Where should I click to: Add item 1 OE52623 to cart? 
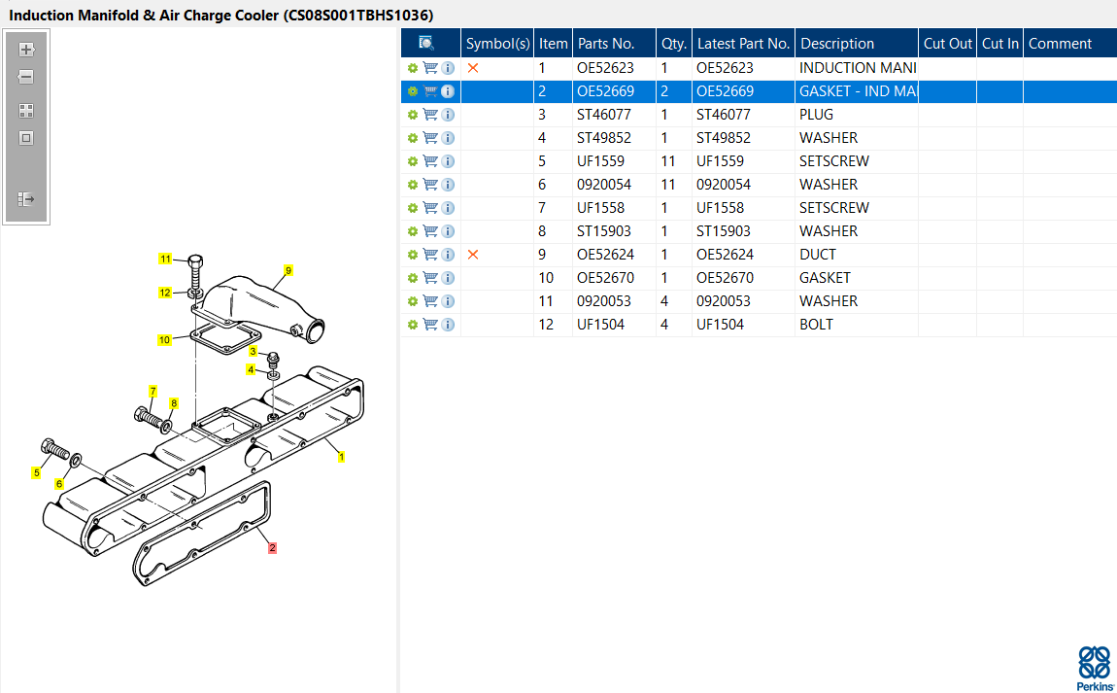pos(430,68)
